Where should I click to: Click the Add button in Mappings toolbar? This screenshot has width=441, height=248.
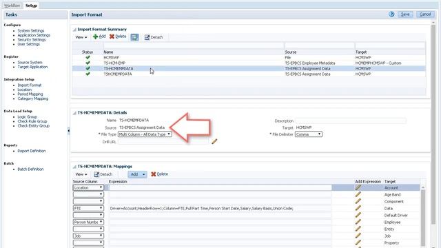point(134,174)
